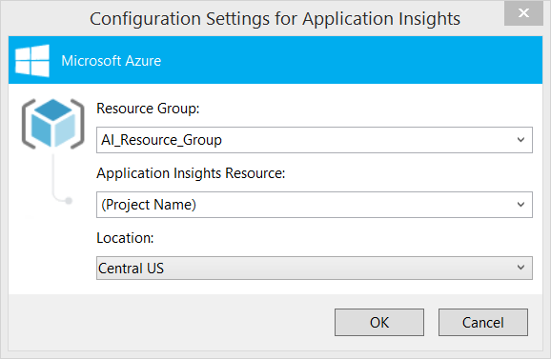Select the (Project Name) combo box
This screenshot has height=359, width=551.
click(315, 205)
